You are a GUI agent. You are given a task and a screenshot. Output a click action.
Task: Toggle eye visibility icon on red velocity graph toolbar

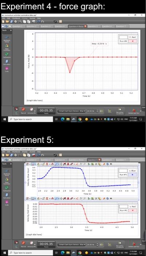click(111, 199)
